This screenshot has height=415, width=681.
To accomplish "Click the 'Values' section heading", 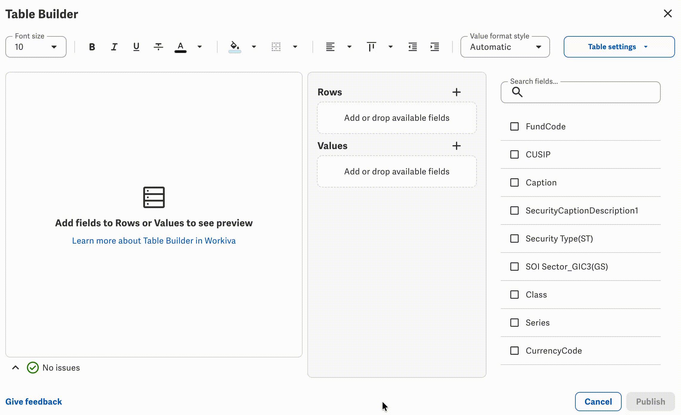I will [x=332, y=146].
